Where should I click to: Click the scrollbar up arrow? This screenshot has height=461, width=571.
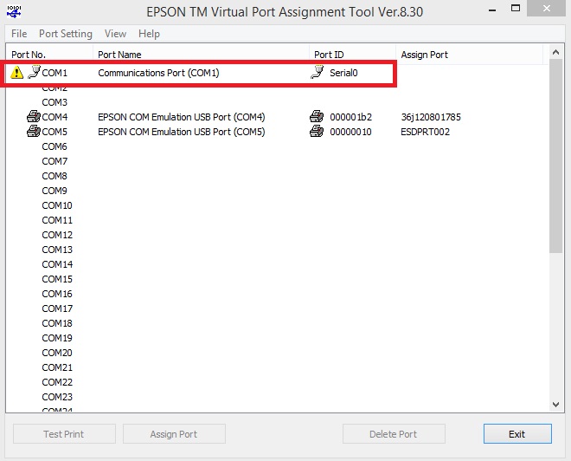tap(555, 52)
